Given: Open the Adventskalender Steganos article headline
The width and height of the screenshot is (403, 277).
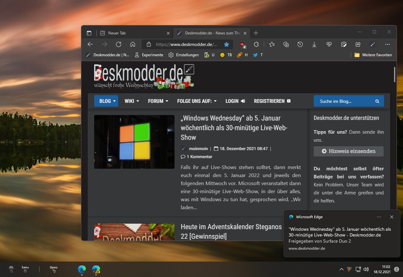Looking at the screenshot, I should pyautogui.click(x=231, y=231).
